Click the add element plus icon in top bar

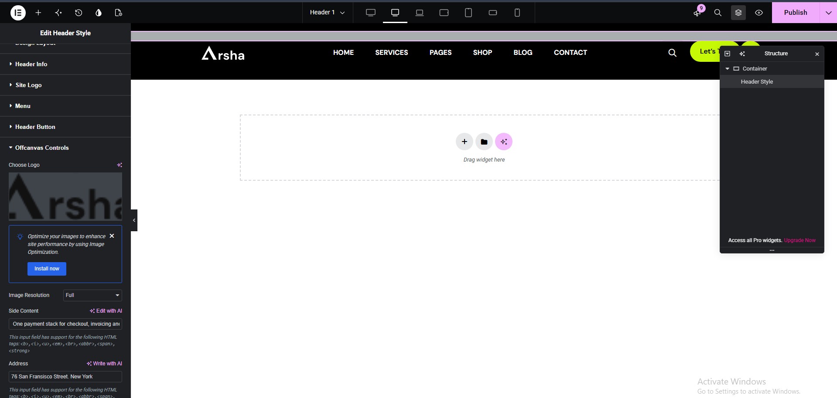click(x=38, y=13)
